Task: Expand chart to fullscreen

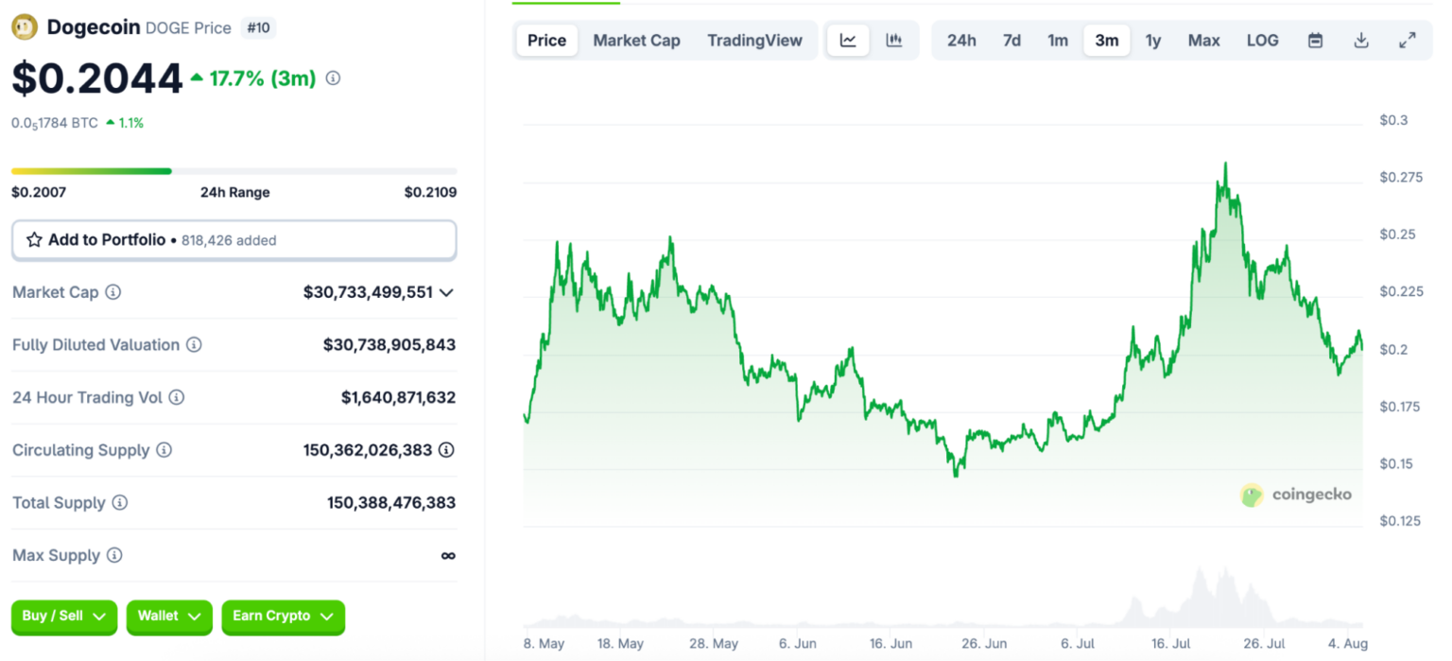Action: pos(1408,41)
